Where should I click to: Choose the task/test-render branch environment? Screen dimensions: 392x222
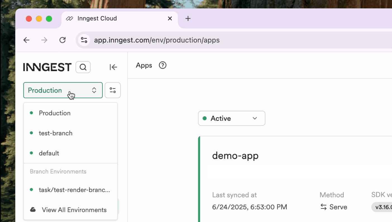pos(74,190)
